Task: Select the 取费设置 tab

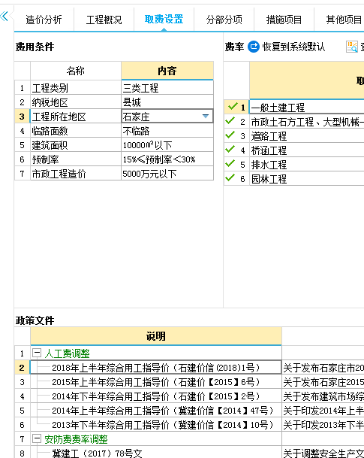Action: 164,20
